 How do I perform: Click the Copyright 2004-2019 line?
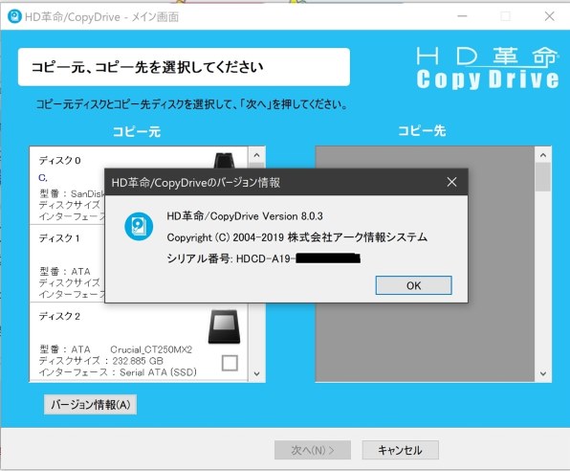pyautogui.click(x=297, y=237)
